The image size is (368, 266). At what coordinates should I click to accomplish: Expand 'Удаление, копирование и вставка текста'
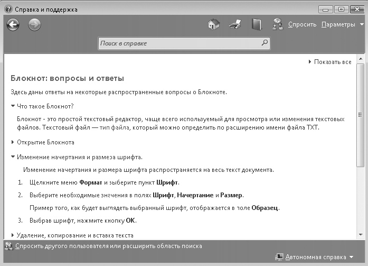[x=74, y=235]
